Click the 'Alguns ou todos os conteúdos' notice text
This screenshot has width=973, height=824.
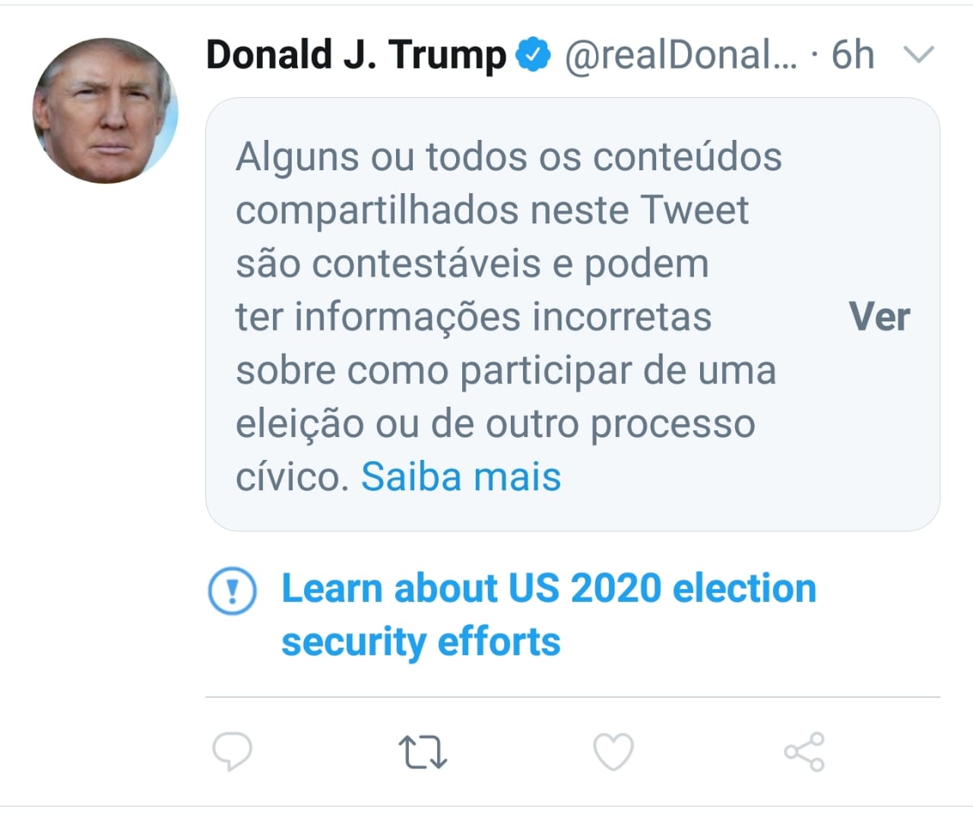tap(509, 157)
